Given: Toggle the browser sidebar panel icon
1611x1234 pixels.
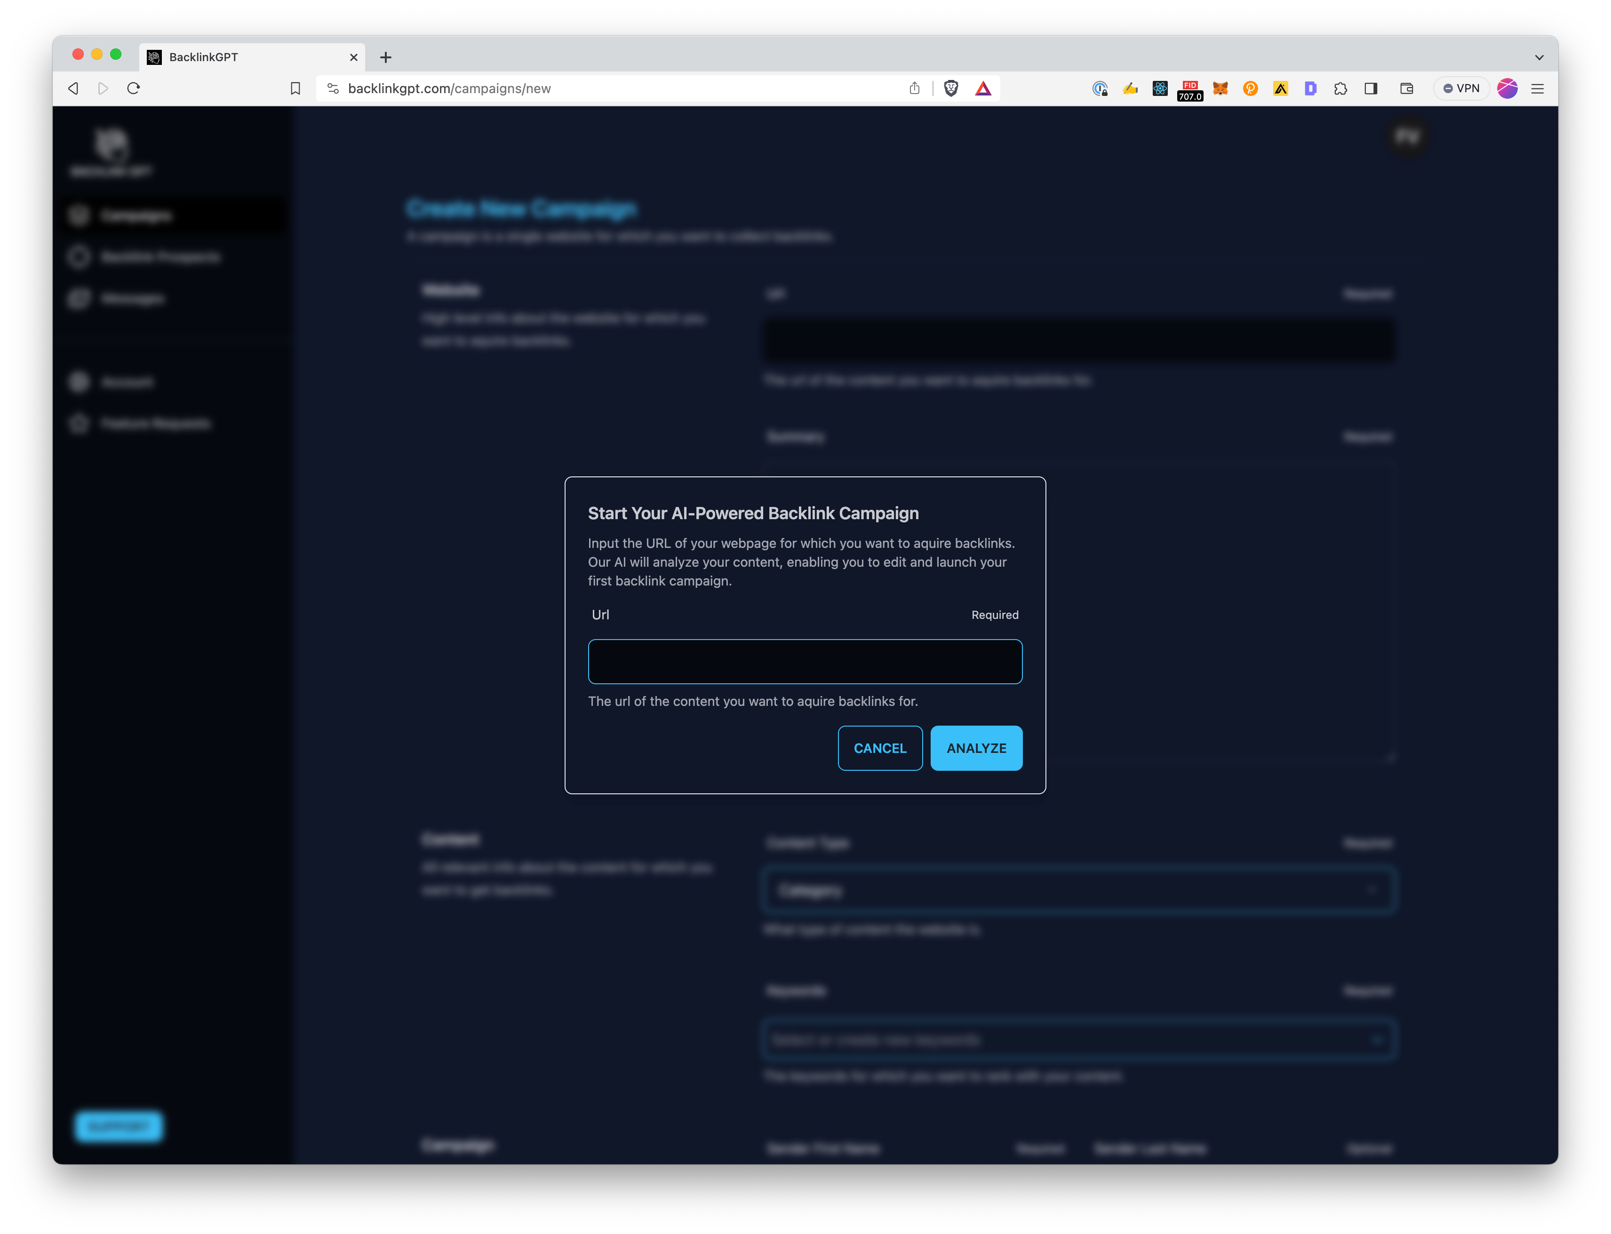Looking at the screenshot, I should pyautogui.click(x=1371, y=88).
